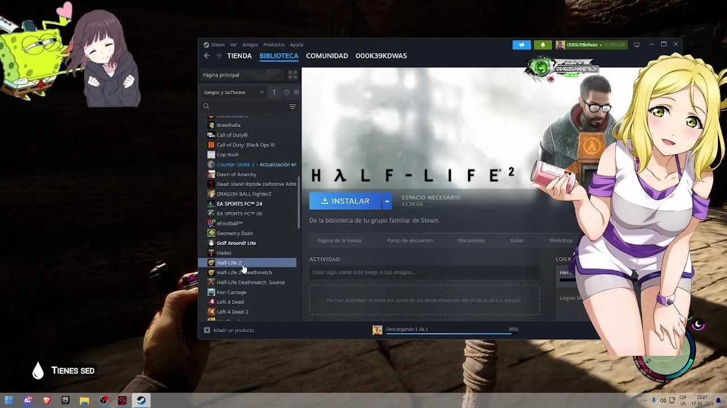Select the BIBLIOTECA tab

click(x=279, y=56)
